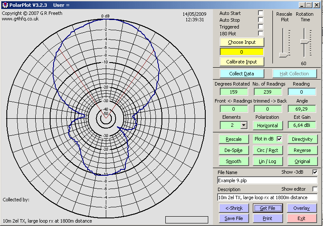The height and width of the screenshot is (226, 323).
Task: Click the Rotation Time slider handle
Action: point(304,41)
